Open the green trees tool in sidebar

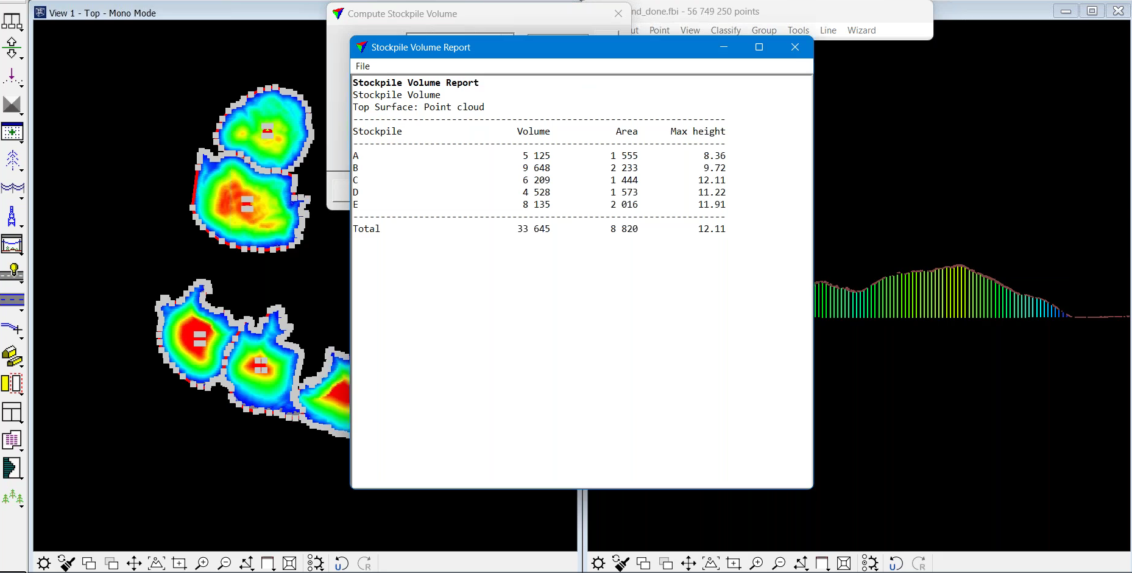pos(12,498)
